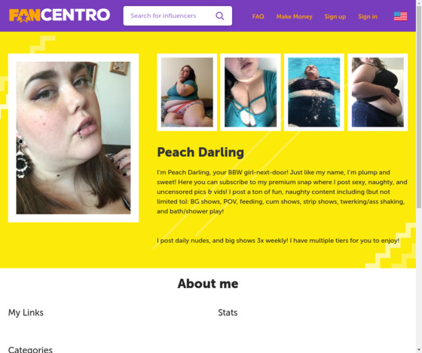Click the star in FanCentro logo

(23, 18)
